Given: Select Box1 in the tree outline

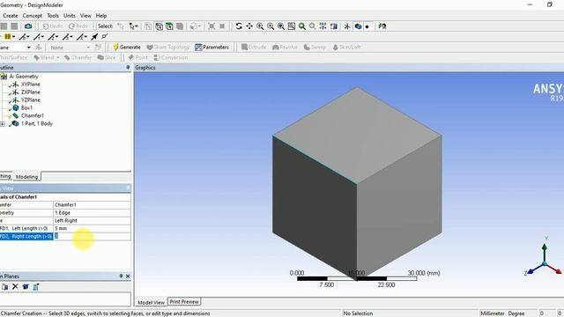Looking at the screenshot, I should pyautogui.click(x=26, y=107).
